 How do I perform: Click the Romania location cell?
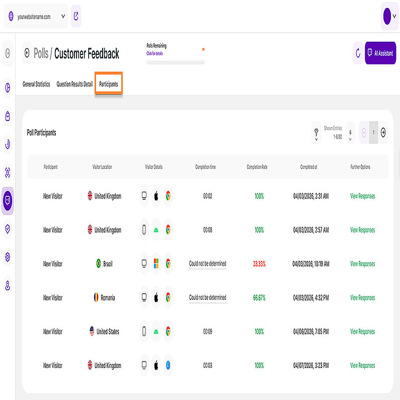coord(104,297)
